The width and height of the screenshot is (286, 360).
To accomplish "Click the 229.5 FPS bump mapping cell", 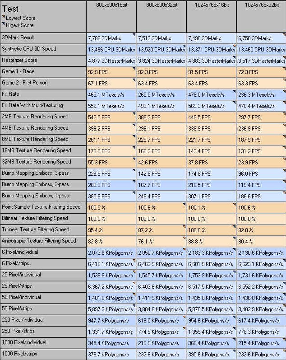I will pos(111,173).
